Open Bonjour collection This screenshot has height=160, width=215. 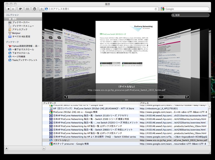coord(23,33)
